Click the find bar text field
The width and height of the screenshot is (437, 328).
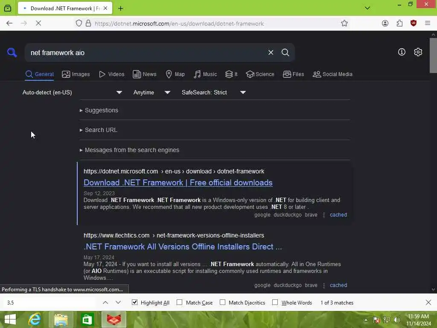tap(50, 303)
